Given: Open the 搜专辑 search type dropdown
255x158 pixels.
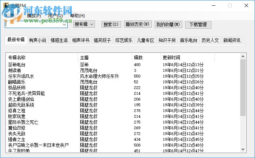Looking at the screenshot, I should coord(84,24).
